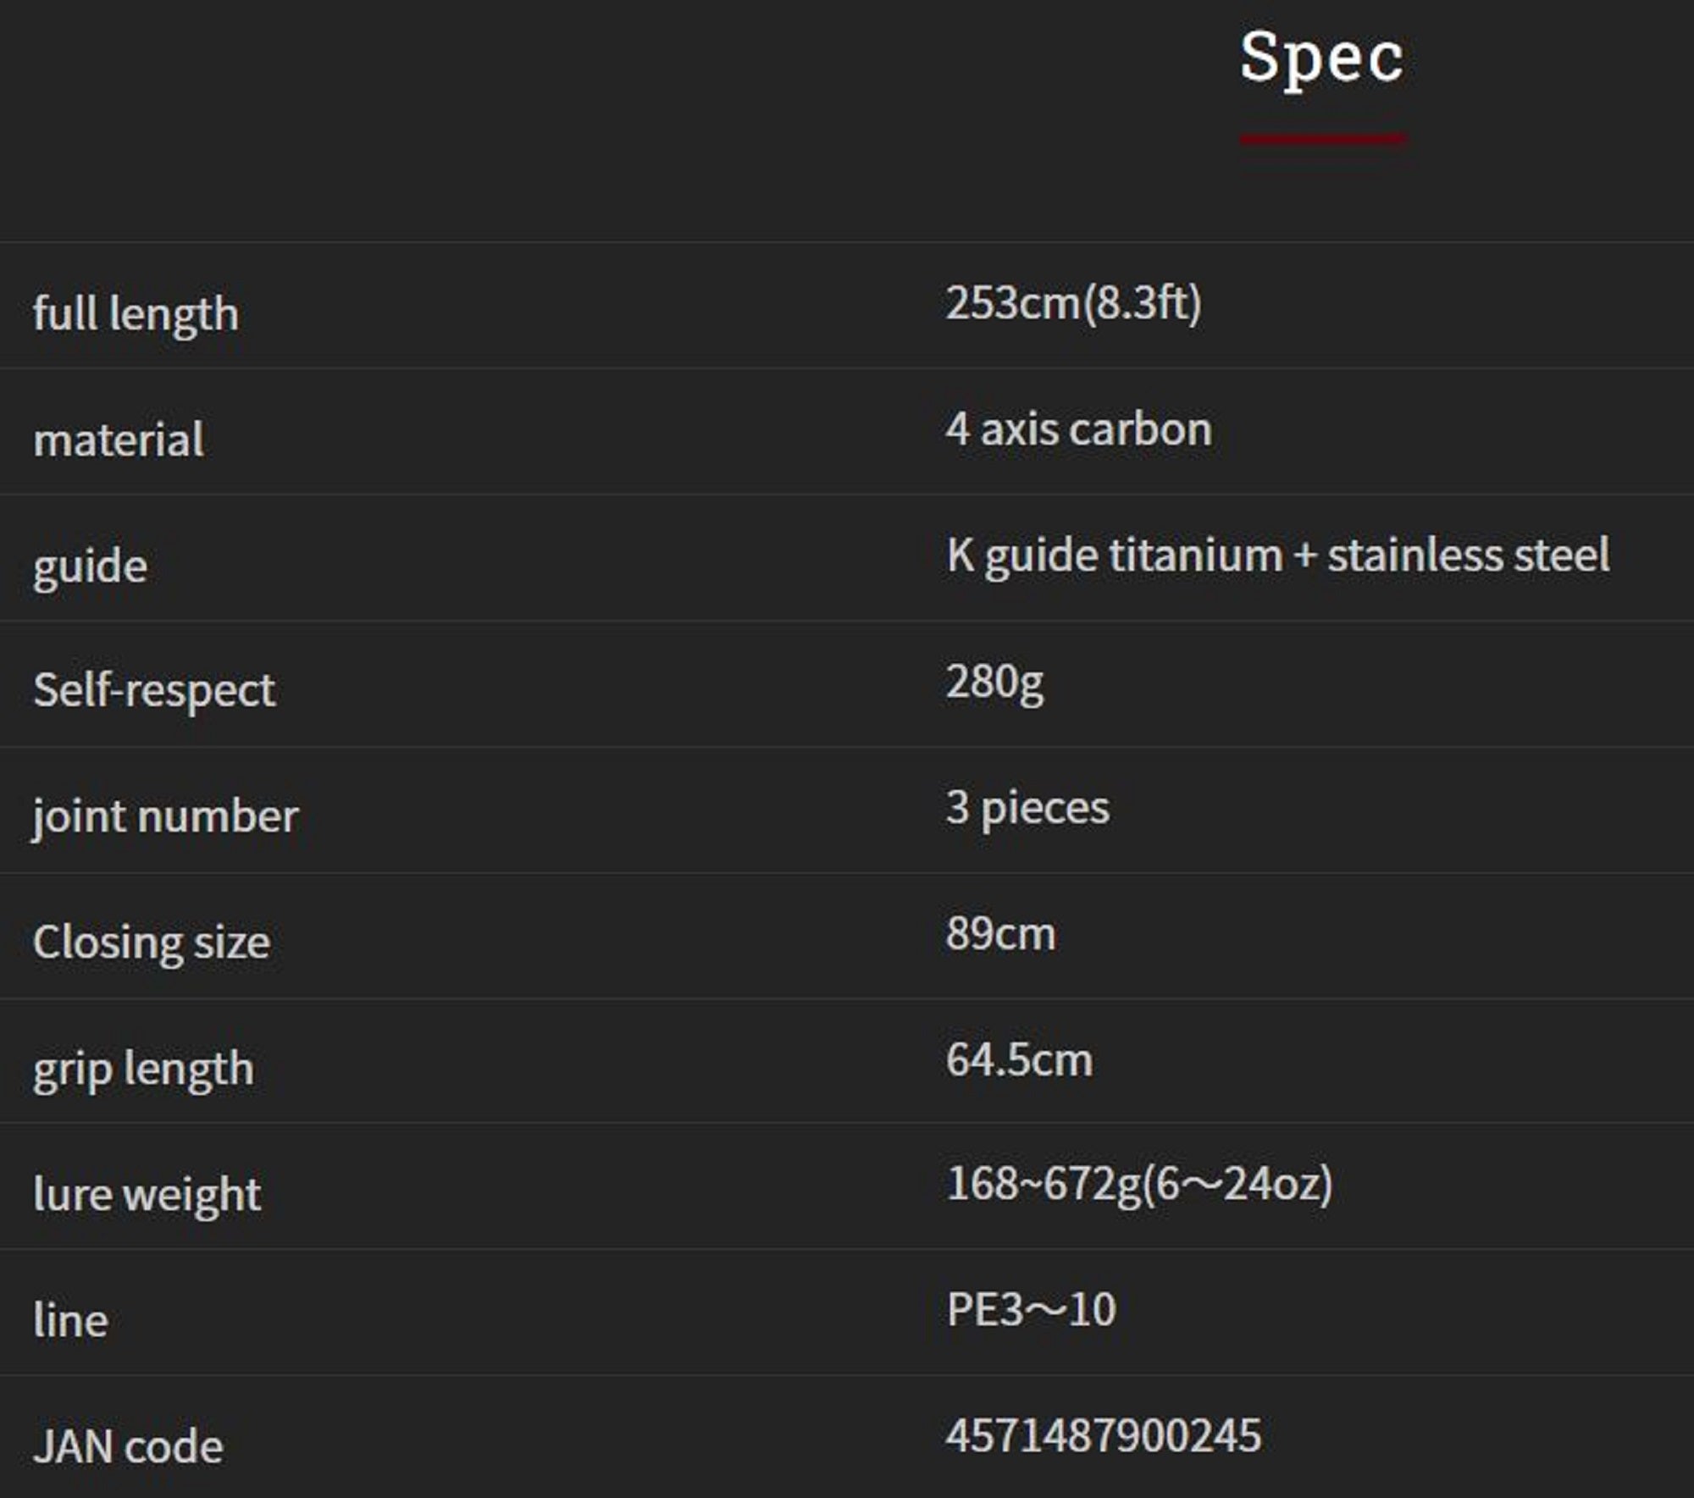Click the 253cm(8.3ft) value
1694x1498 pixels.
(x=1073, y=303)
